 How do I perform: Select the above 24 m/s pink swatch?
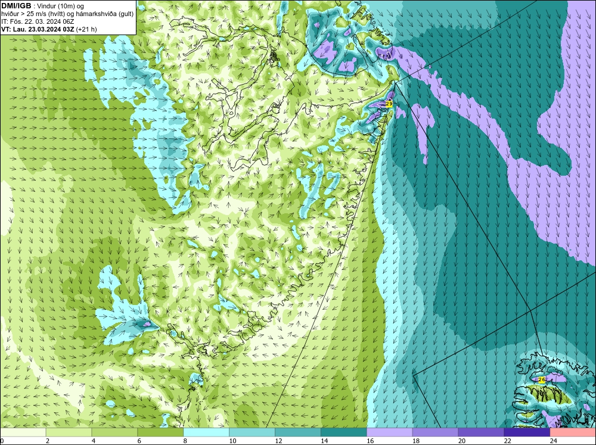point(573,432)
